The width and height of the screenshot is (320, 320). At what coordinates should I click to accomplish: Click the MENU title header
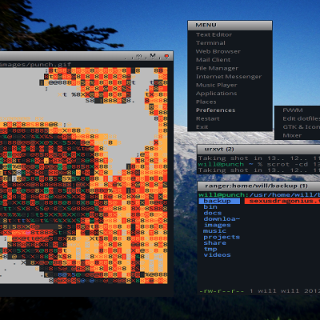[x=230, y=25]
